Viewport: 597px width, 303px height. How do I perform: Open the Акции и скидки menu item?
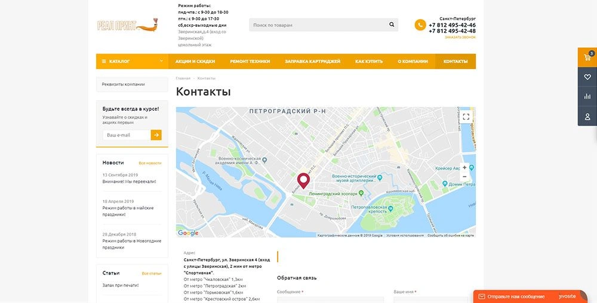(195, 61)
